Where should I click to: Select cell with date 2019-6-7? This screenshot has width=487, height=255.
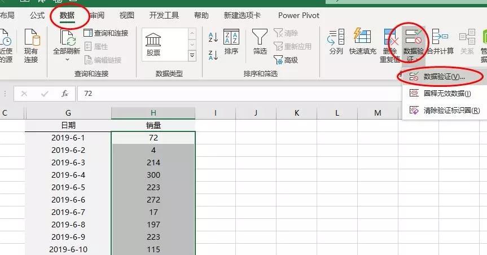click(68, 212)
